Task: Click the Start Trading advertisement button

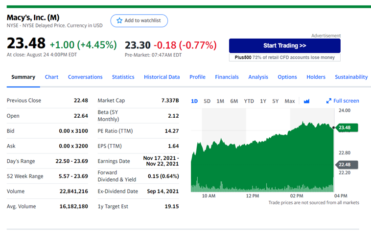Action: pyautogui.click(x=285, y=45)
